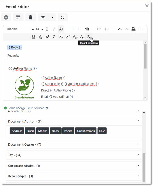Click the line style toolbar button
This screenshot has width=154, height=187.
tap(18, 17)
